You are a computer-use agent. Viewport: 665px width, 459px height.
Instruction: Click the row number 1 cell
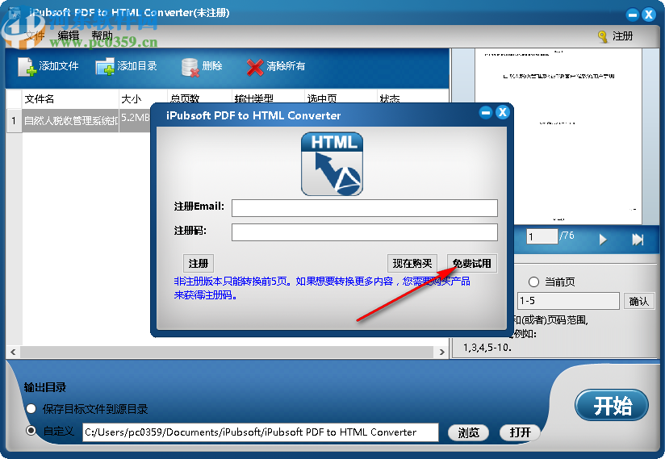click(x=14, y=121)
